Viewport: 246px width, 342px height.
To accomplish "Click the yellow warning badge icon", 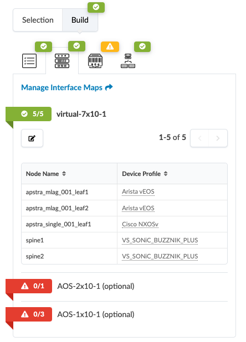I will (110, 46).
